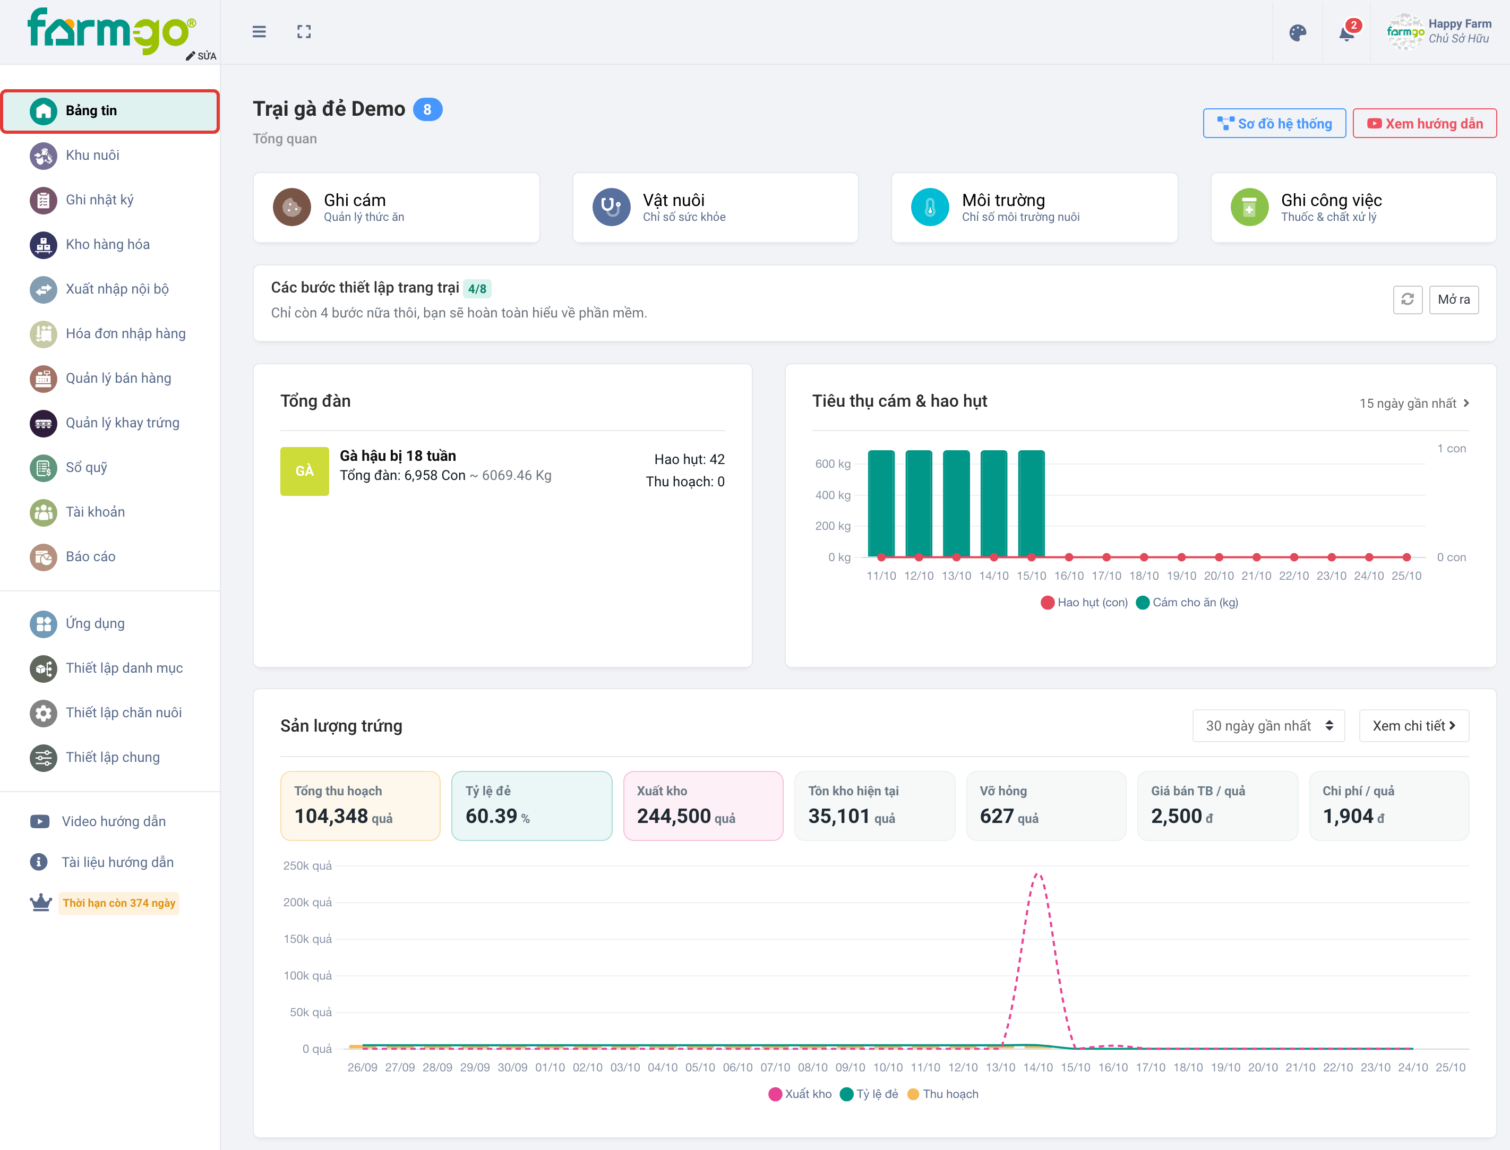The width and height of the screenshot is (1510, 1150).
Task: Click the refresh icon in setup steps
Action: click(x=1408, y=299)
